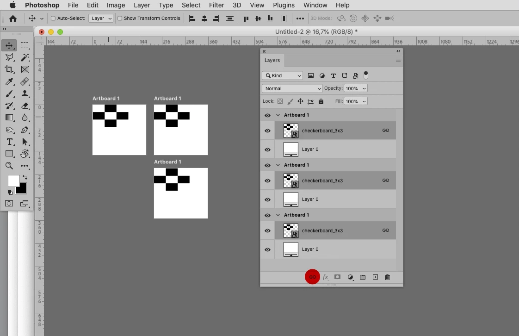
Task: Align left edges in options bar
Action: (x=192, y=19)
